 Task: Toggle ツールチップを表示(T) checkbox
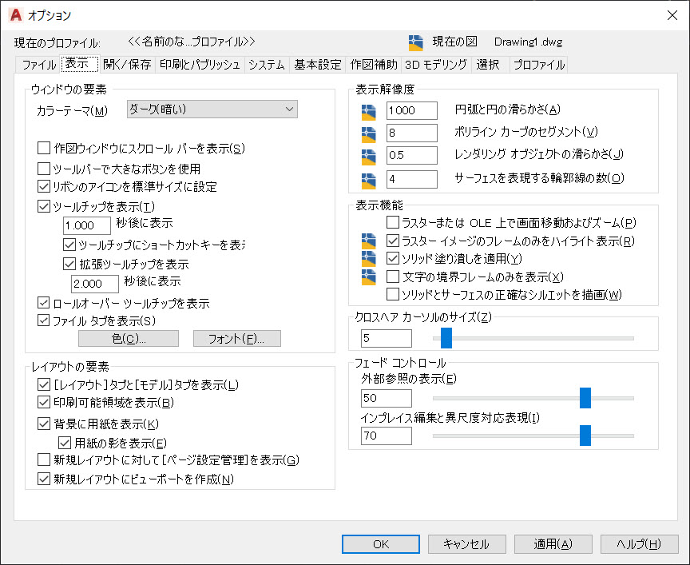(x=44, y=206)
